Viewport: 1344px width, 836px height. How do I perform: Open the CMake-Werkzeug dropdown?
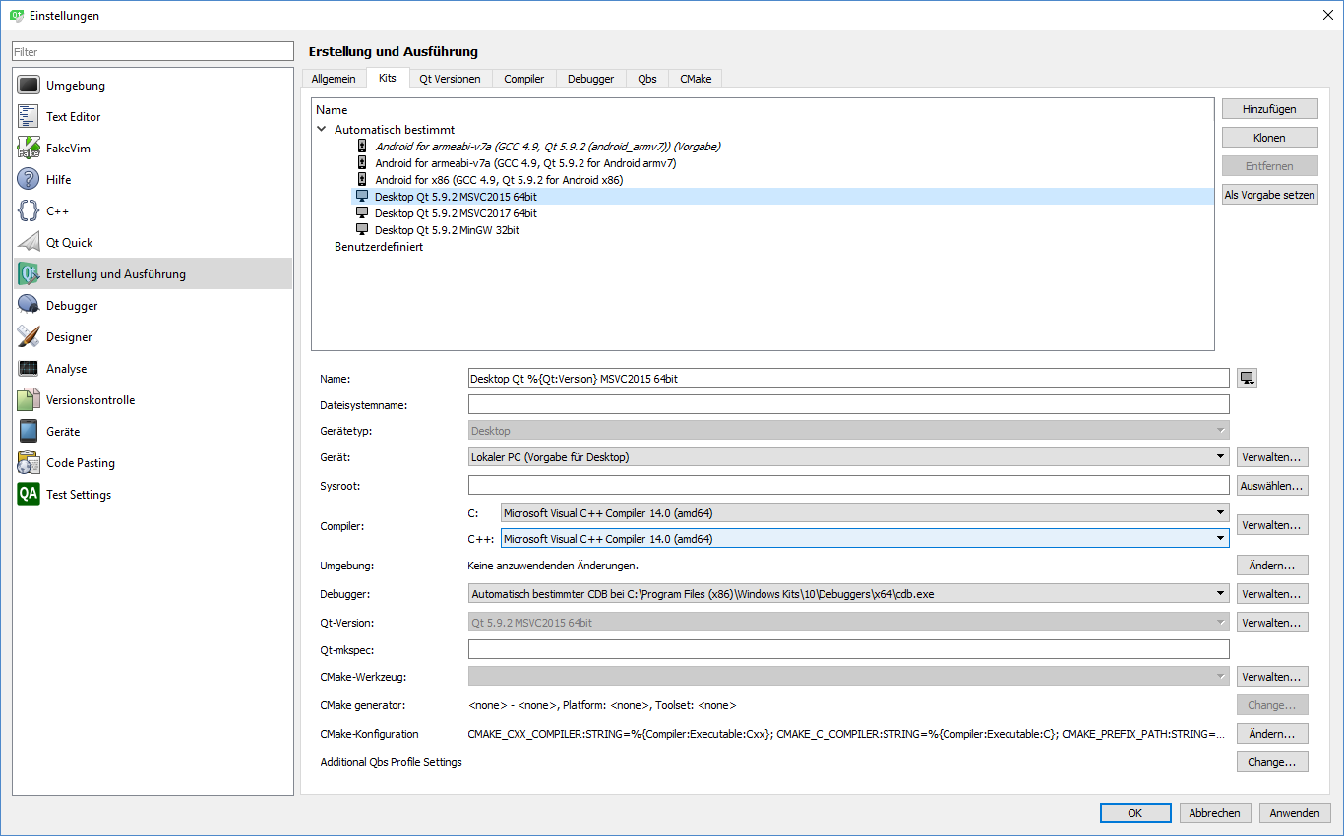click(849, 677)
